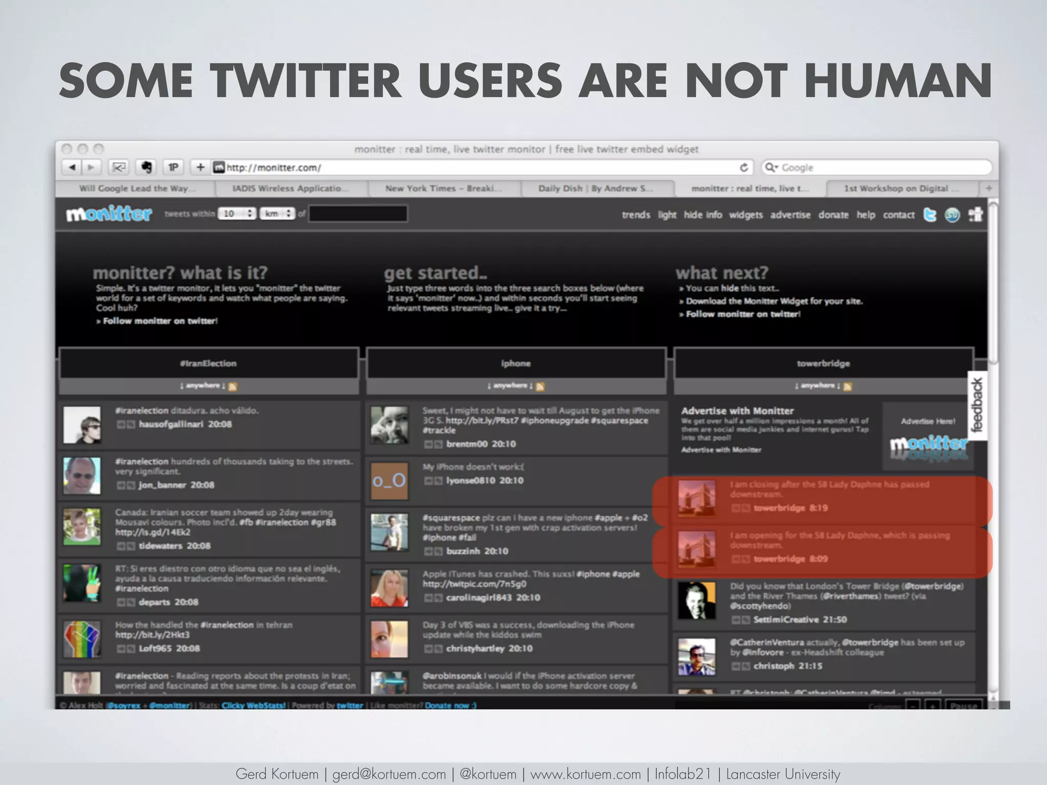Screen dimensions: 1047x785
Task: Click the trends link in the header
Action: pos(636,215)
